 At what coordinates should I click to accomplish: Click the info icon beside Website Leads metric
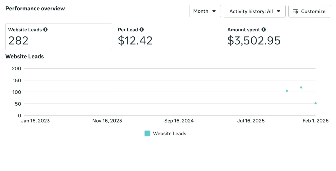pyautogui.click(x=45, y=30)
